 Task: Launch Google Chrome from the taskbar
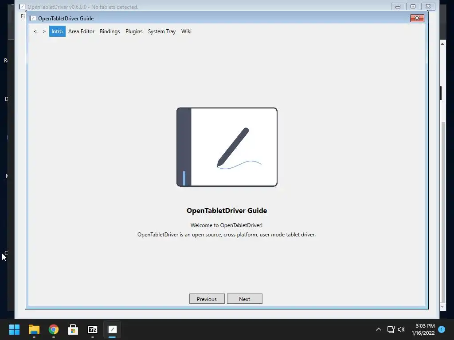coord(54,329)
